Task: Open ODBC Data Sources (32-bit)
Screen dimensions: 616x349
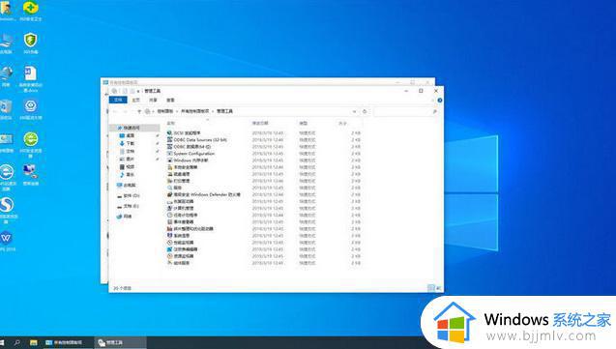Action: pos(197,140)
